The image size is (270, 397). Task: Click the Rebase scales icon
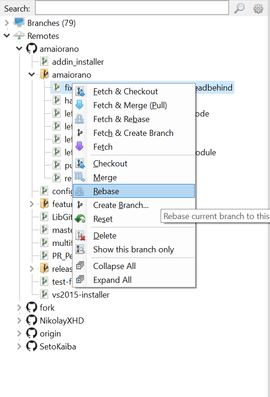[x=81, y=191]
